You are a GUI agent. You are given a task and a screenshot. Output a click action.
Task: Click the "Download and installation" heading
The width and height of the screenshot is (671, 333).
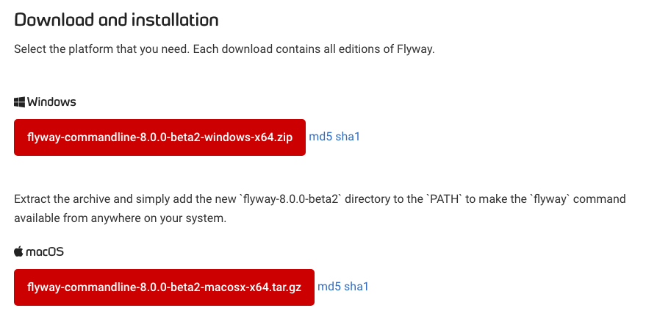point(116,19)
